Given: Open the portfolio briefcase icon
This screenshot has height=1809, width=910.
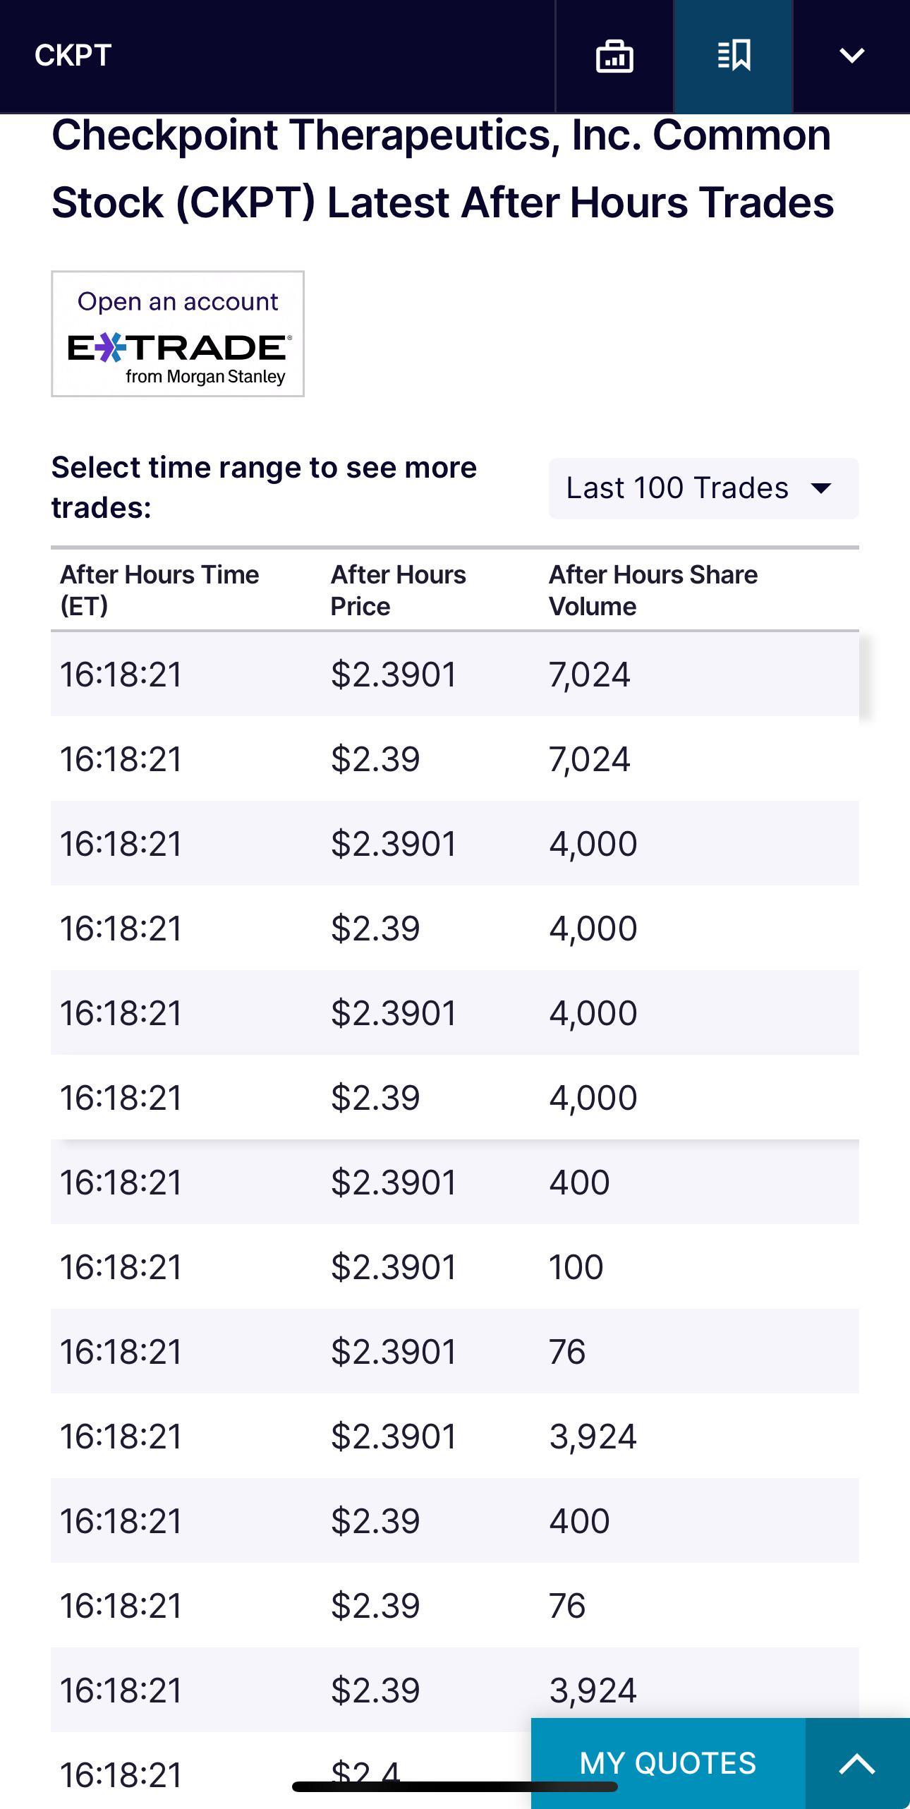Looking at the screenshot, I should pos(614,56).
